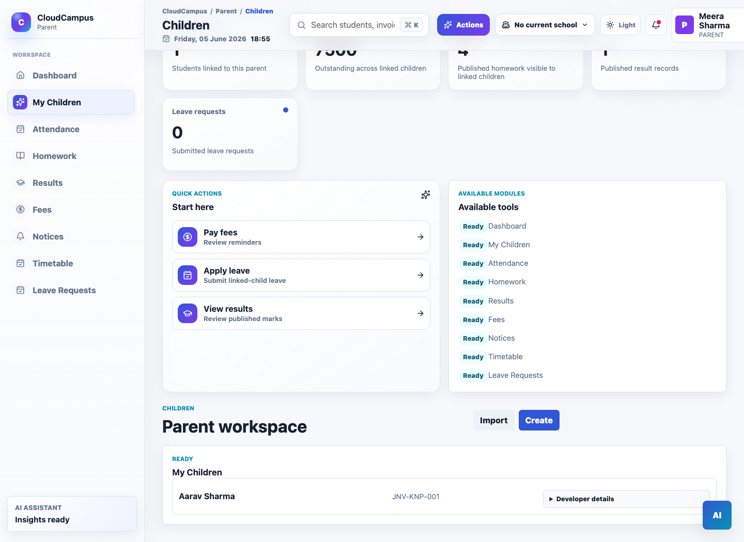
Task: Click the Import button
Action: click(x=493, y=420)
